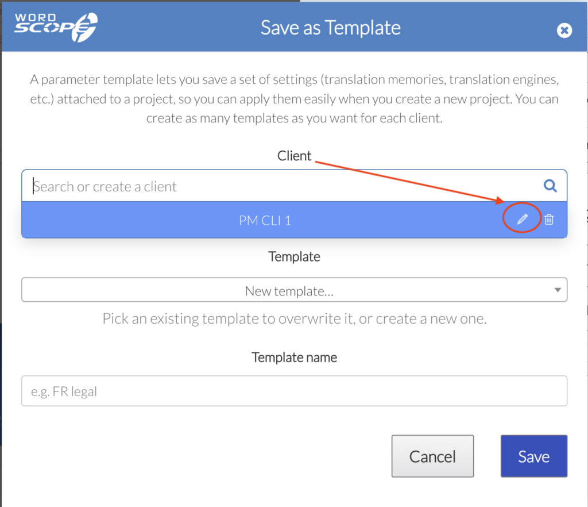Click the Client field label

pos(294,156)
